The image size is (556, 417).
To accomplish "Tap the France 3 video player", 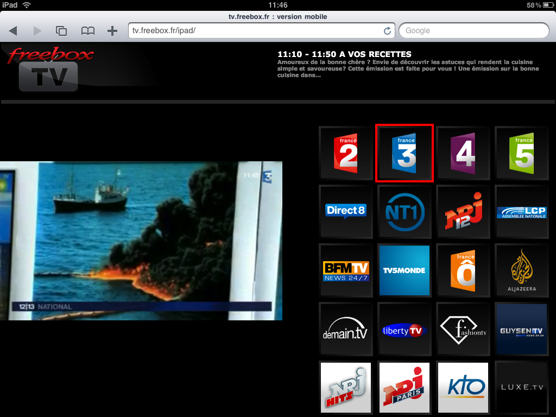I will click(141, 241).
